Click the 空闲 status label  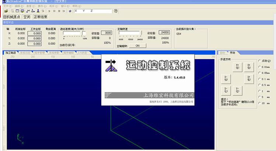pyautogui.click(x=27, y=17)
